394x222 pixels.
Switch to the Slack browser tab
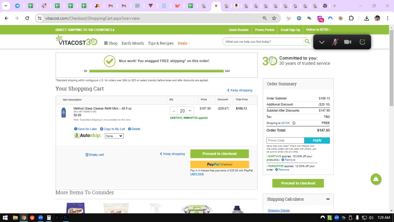(44, 6)
